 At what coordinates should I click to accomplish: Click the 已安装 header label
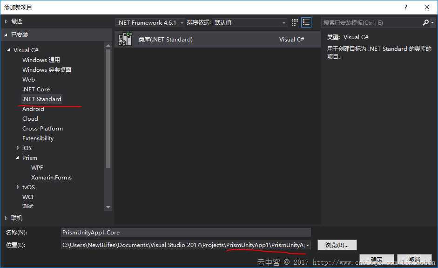pos(20,35)
